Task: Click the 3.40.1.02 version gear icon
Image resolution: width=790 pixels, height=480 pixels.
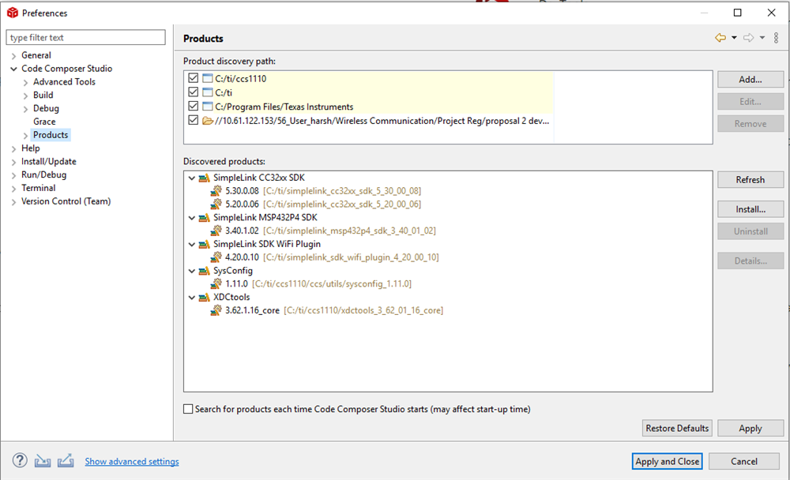Action: tap(216, 231)
